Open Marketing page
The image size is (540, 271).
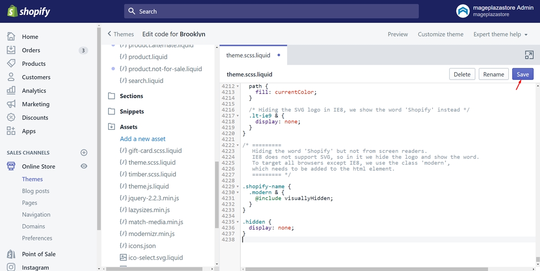point(36,104)
